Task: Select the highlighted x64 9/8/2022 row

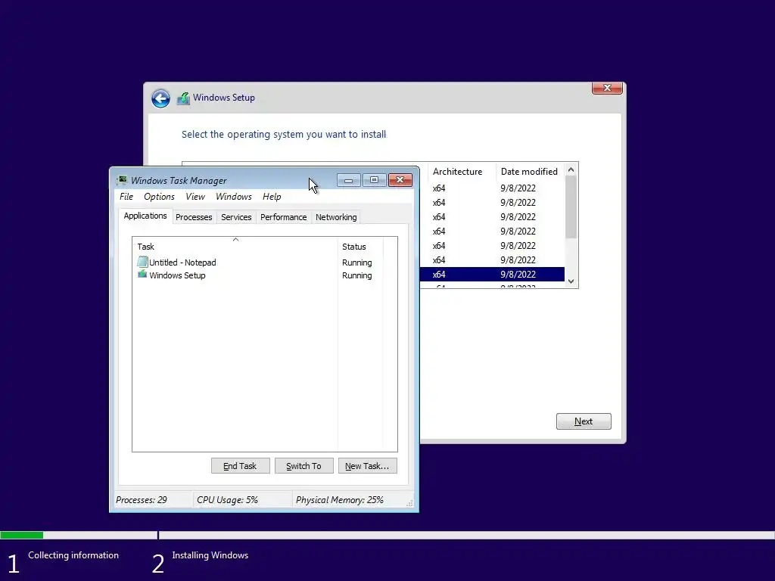Action: coord(492,274)
